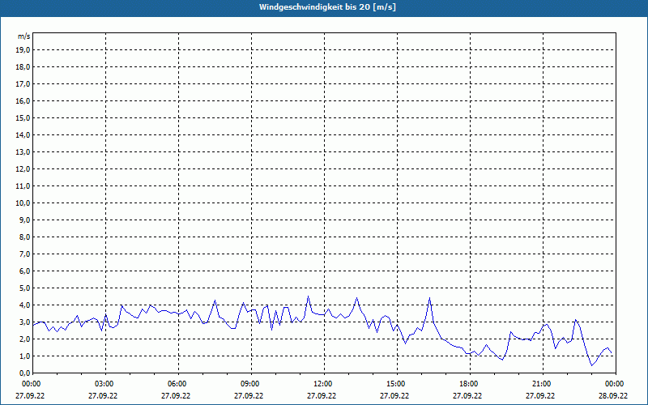Click the "13,0" y-axis label
The image size is (648, 405).
point(23,151)
